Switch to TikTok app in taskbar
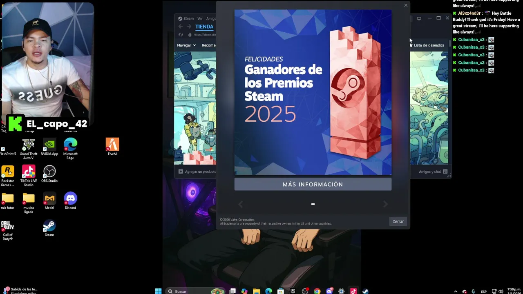The image size is (523, 294). point(353,291)
